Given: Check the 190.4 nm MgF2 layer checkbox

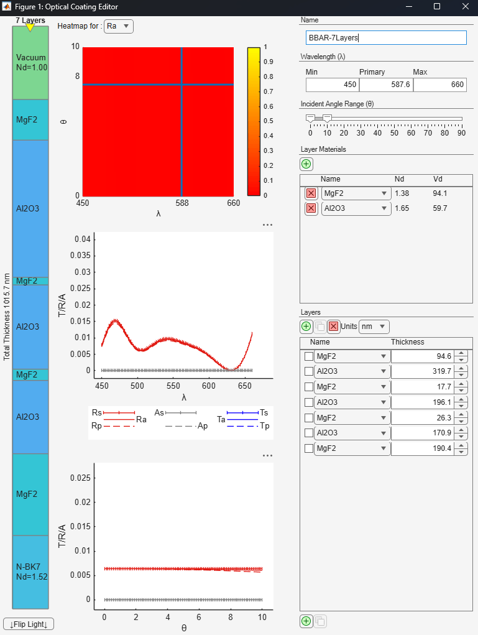Looking at the screenshot, I should coord(309,448).
